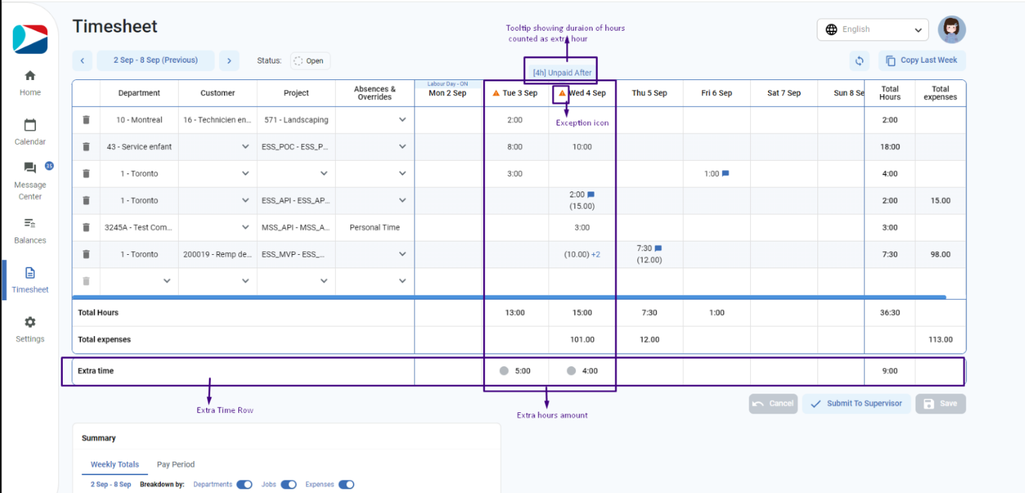Expand the Absences dropdown in the Toronto row

coord(402,173)
